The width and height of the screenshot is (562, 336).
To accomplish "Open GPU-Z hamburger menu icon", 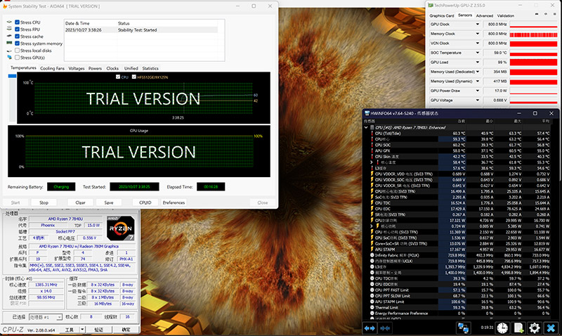I will 555,14.
